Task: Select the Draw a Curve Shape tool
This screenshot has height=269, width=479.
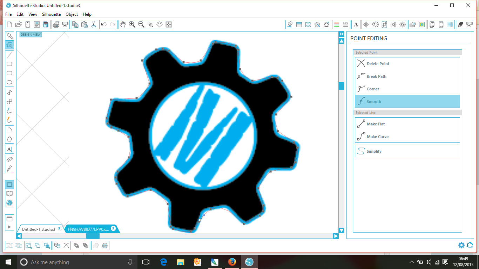Action: pyautogui.click(x=9, y=101)
